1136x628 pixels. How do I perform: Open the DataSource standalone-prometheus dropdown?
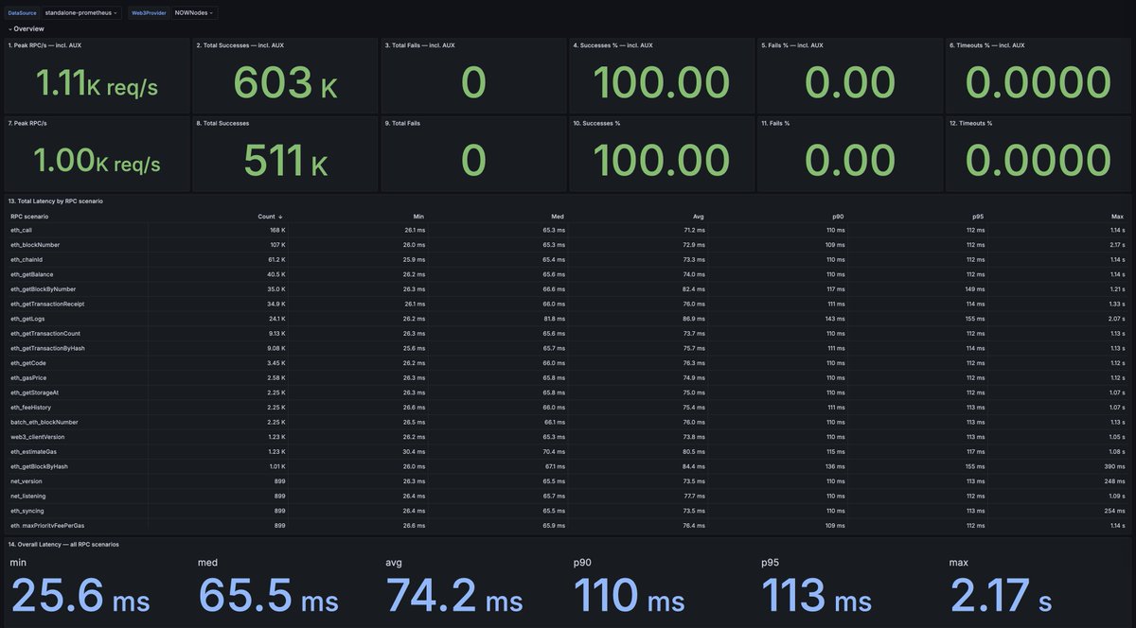pyautogui.click(x=81, y=13)
